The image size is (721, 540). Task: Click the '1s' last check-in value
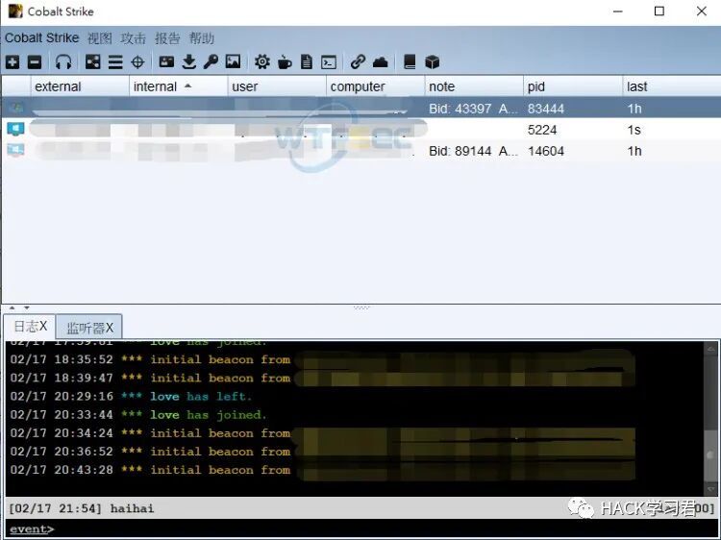tap(634, 130)
